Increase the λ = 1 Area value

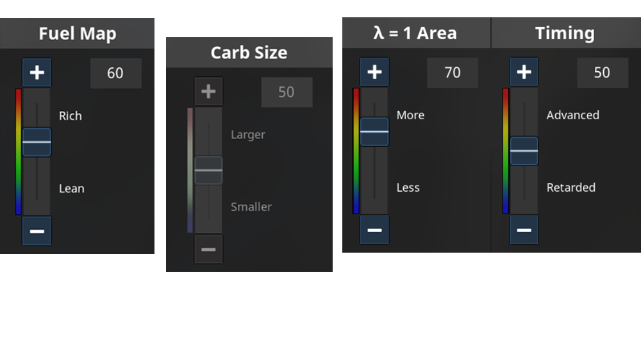click(x=374, y=72)
